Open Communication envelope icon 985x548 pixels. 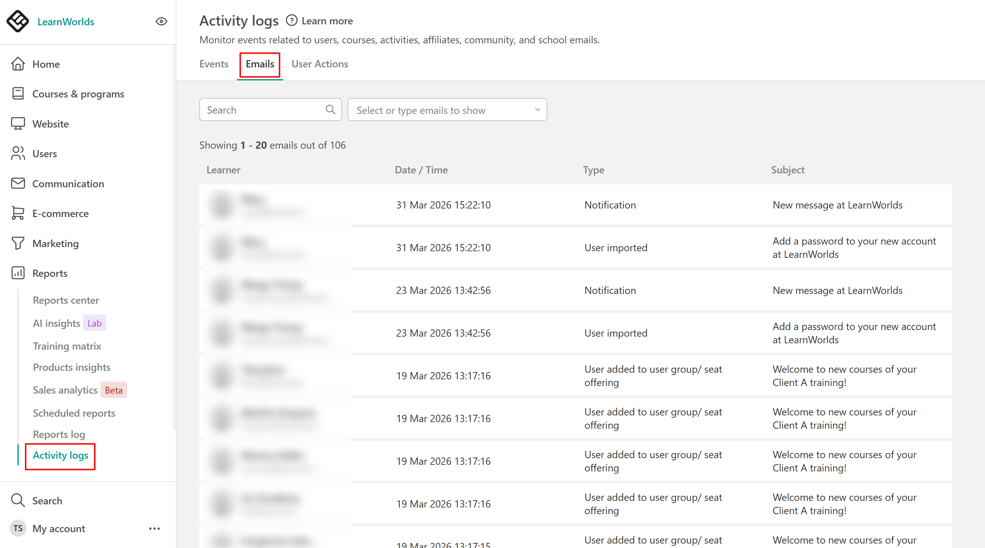pos(18,184)
